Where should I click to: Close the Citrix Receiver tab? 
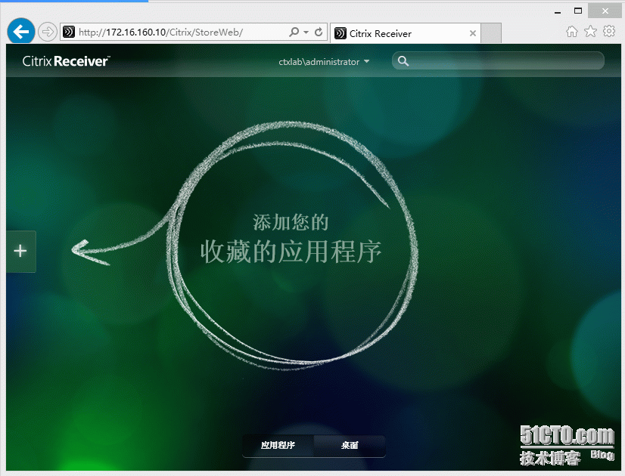473,33
